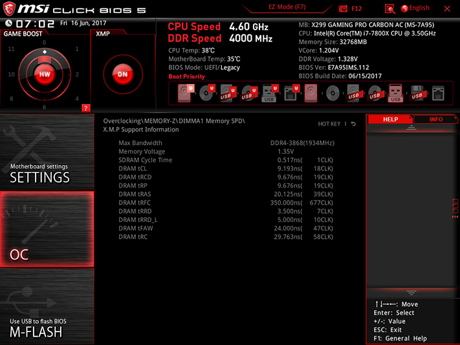
Task: Click the Boot Priority label
Action: click(186, 76)
